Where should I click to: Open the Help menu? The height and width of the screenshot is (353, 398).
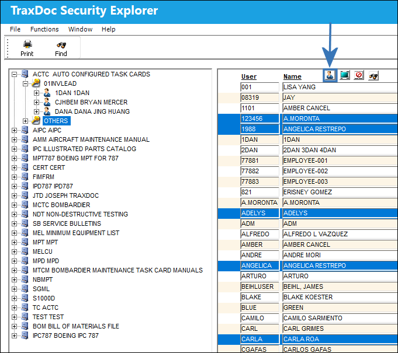108,29
